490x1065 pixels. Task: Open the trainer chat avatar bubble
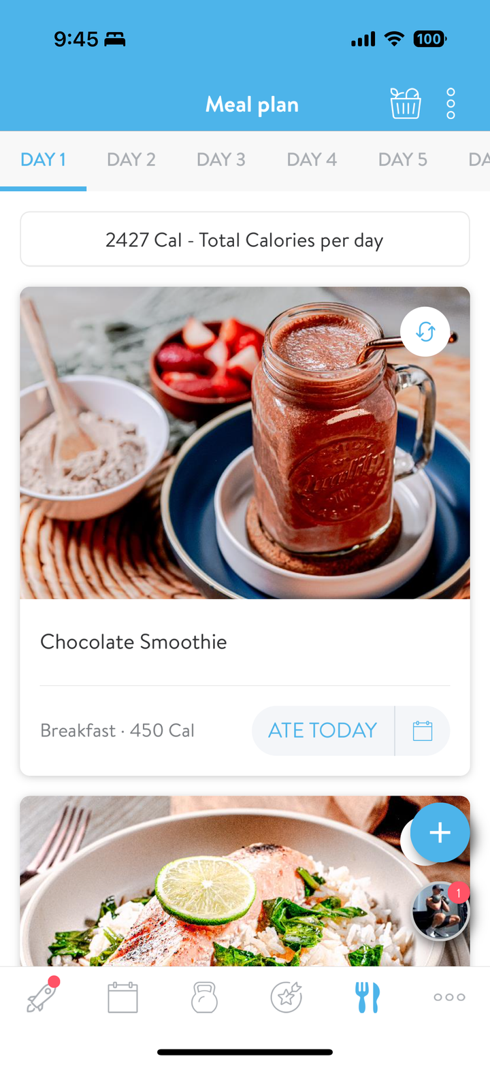[x=440, y=911]
